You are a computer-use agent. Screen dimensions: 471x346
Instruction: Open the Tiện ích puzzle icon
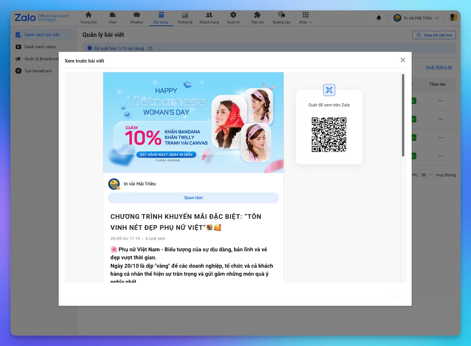[257, 15]
